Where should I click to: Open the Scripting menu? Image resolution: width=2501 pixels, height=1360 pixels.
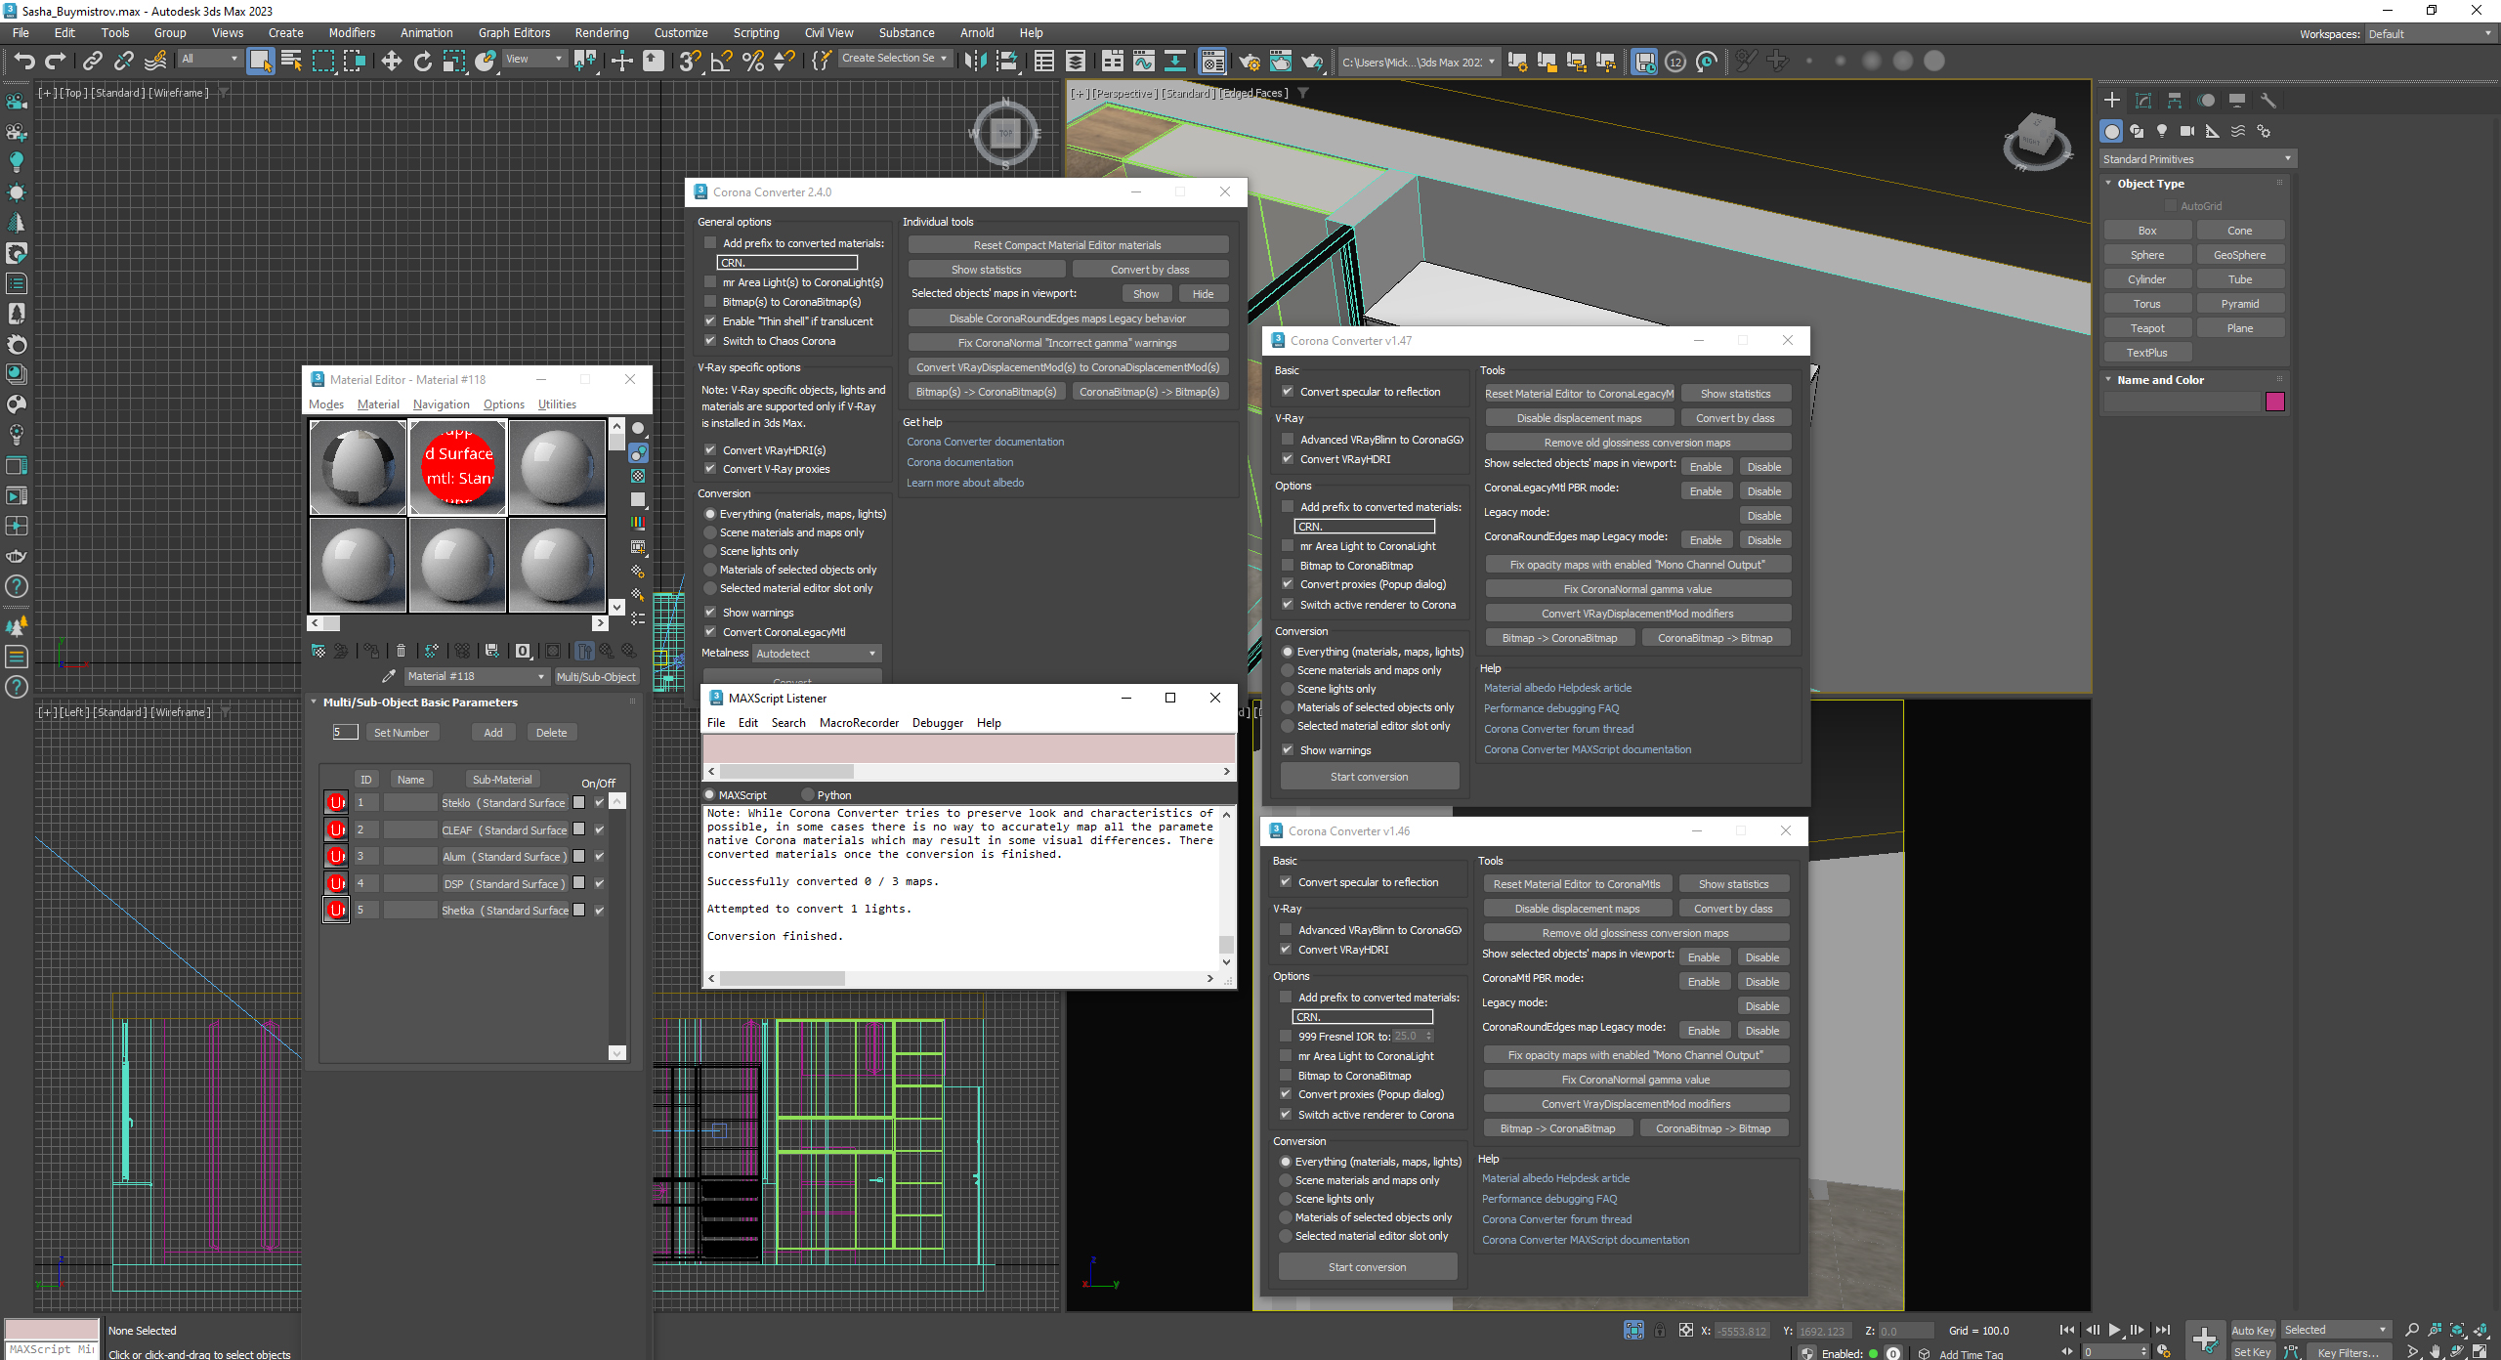pyautogui.click(x=756, y=33)
